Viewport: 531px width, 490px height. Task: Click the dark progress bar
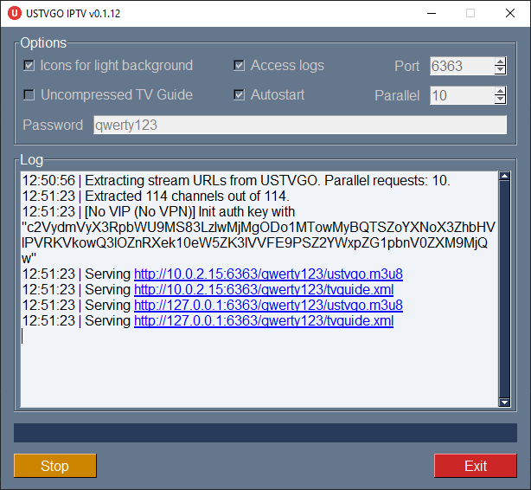pos(265,433)
